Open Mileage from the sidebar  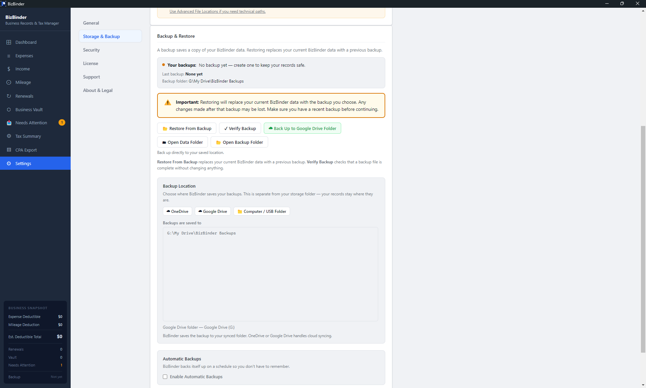click(x=35, y=83)
